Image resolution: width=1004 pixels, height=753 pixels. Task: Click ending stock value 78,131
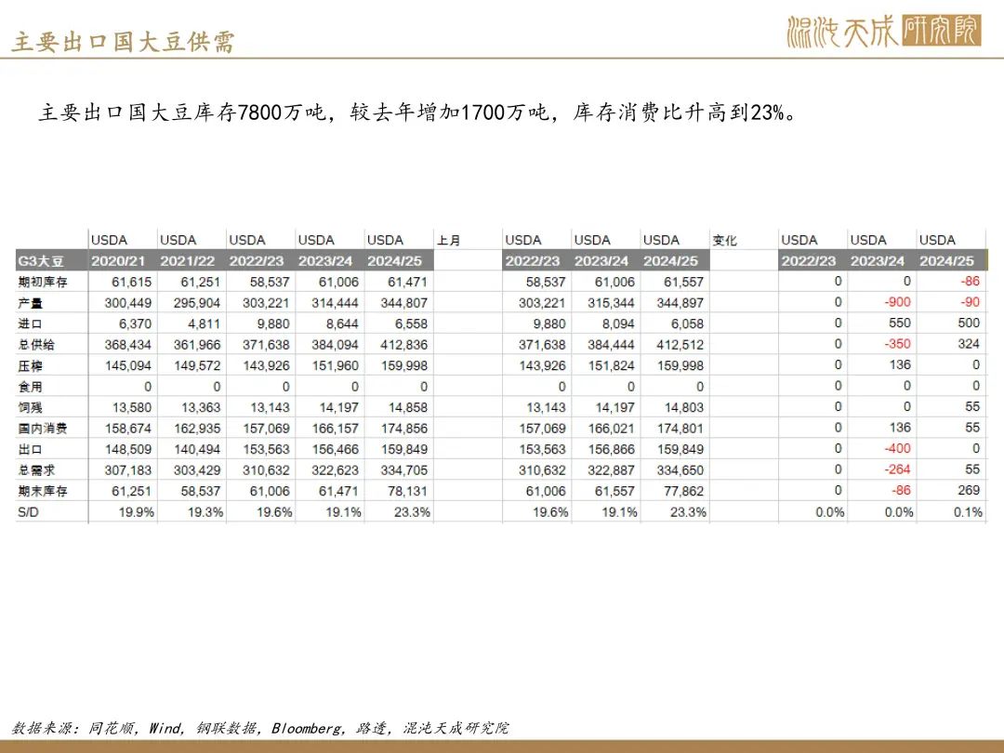(x=407, y=491)
